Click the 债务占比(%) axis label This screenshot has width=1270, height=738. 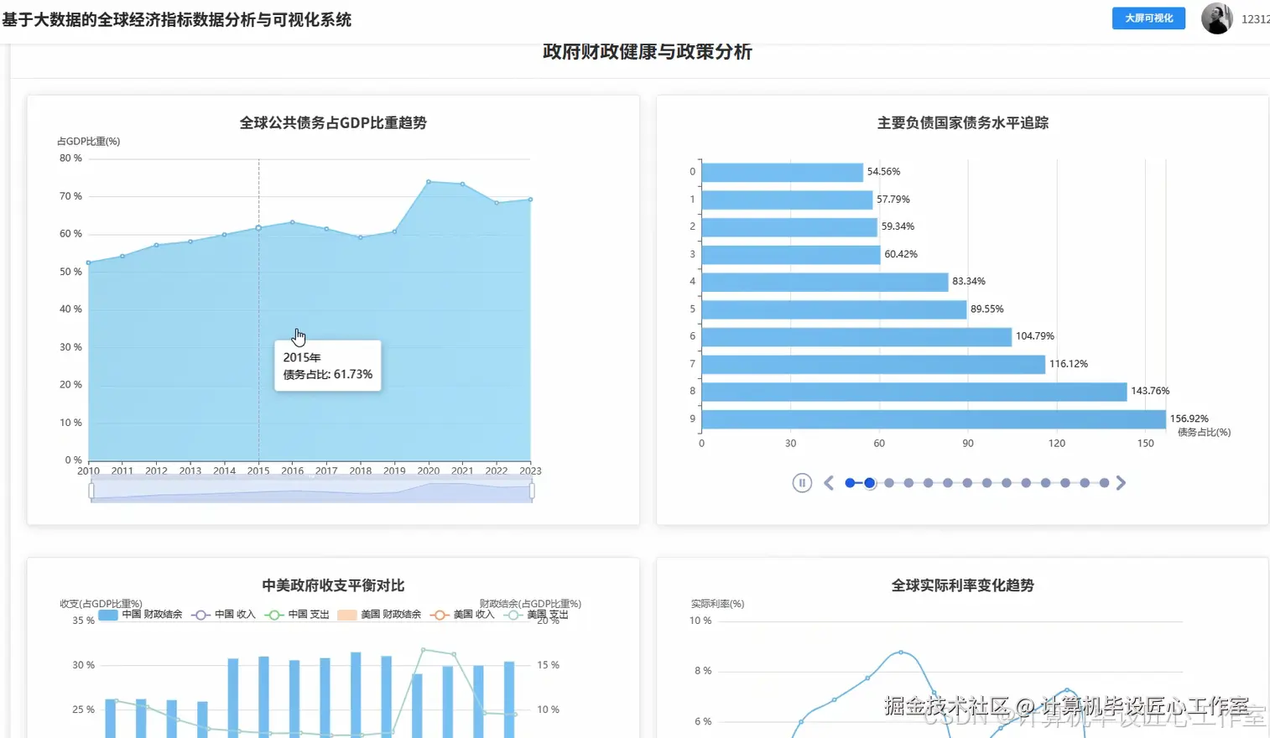(x=1205, y=433)
